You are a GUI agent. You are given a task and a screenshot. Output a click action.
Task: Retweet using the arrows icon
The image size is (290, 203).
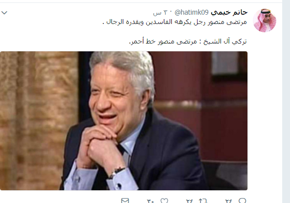(203, 201)
